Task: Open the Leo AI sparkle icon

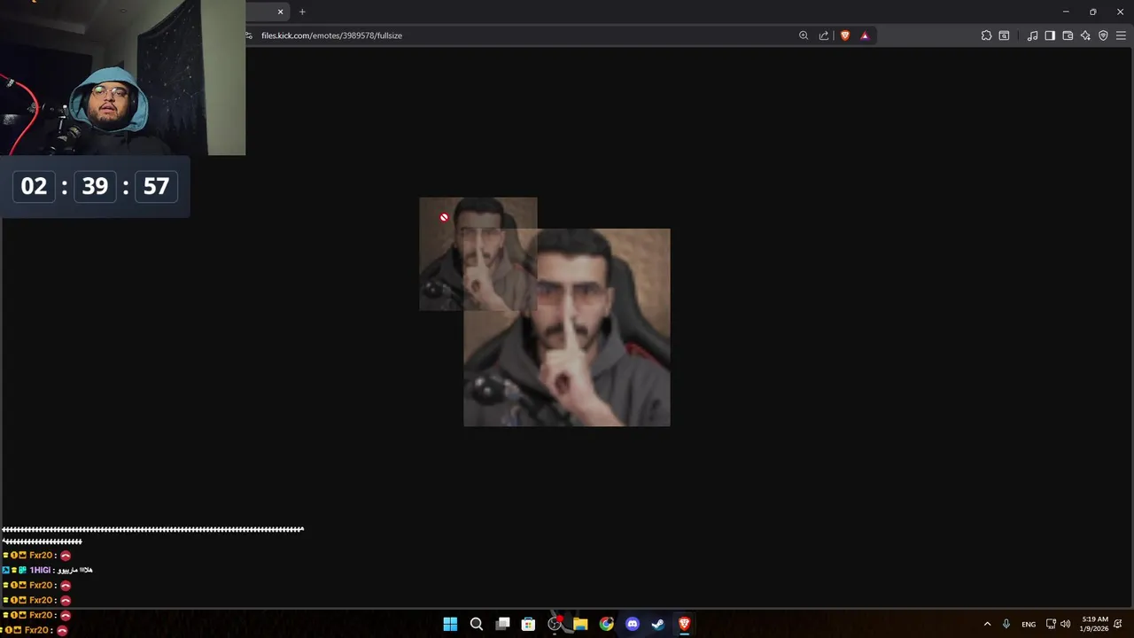Action: click(x=1085, y=35)
